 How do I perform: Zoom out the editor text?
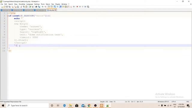45,7
